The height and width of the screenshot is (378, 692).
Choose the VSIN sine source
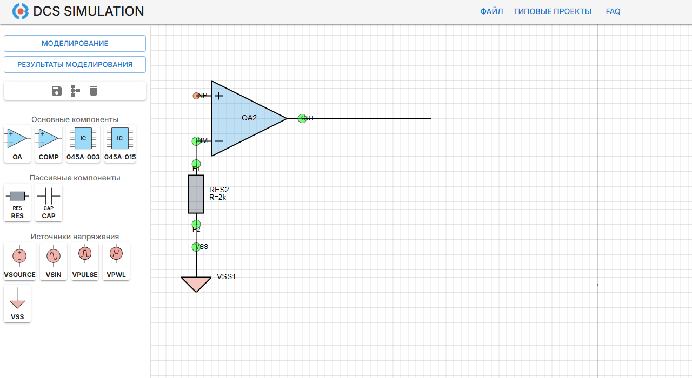click(x=54, y=261)
